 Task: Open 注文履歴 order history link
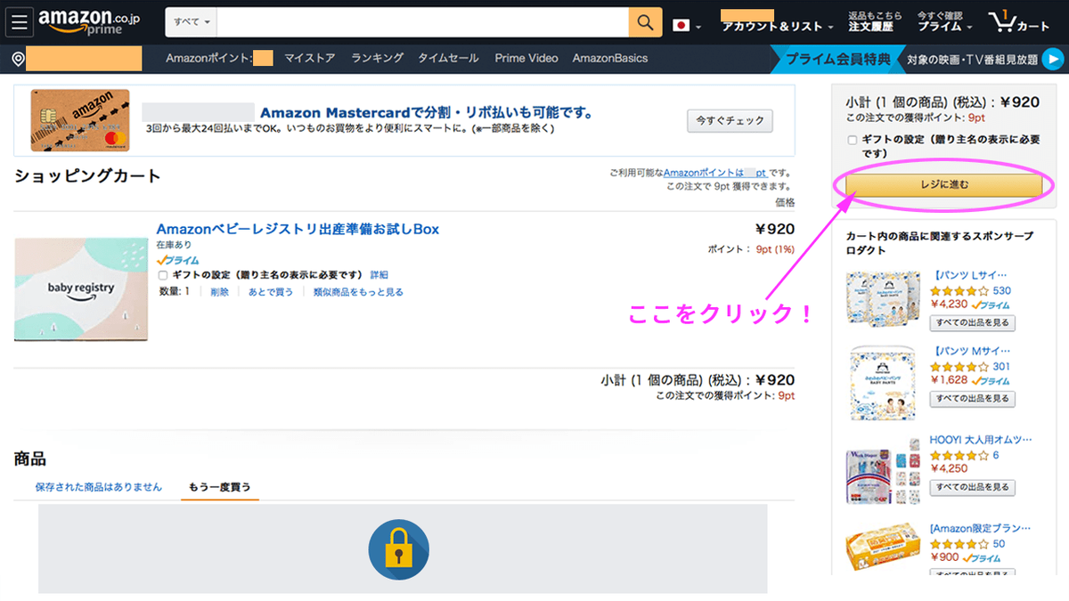click(x=870, y=28)
